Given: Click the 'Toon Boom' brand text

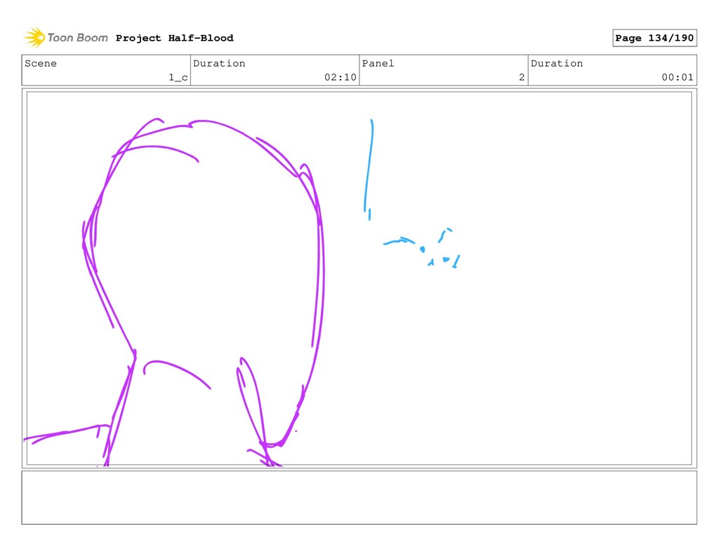Looking at the screenshot, I should pos(77,38).
